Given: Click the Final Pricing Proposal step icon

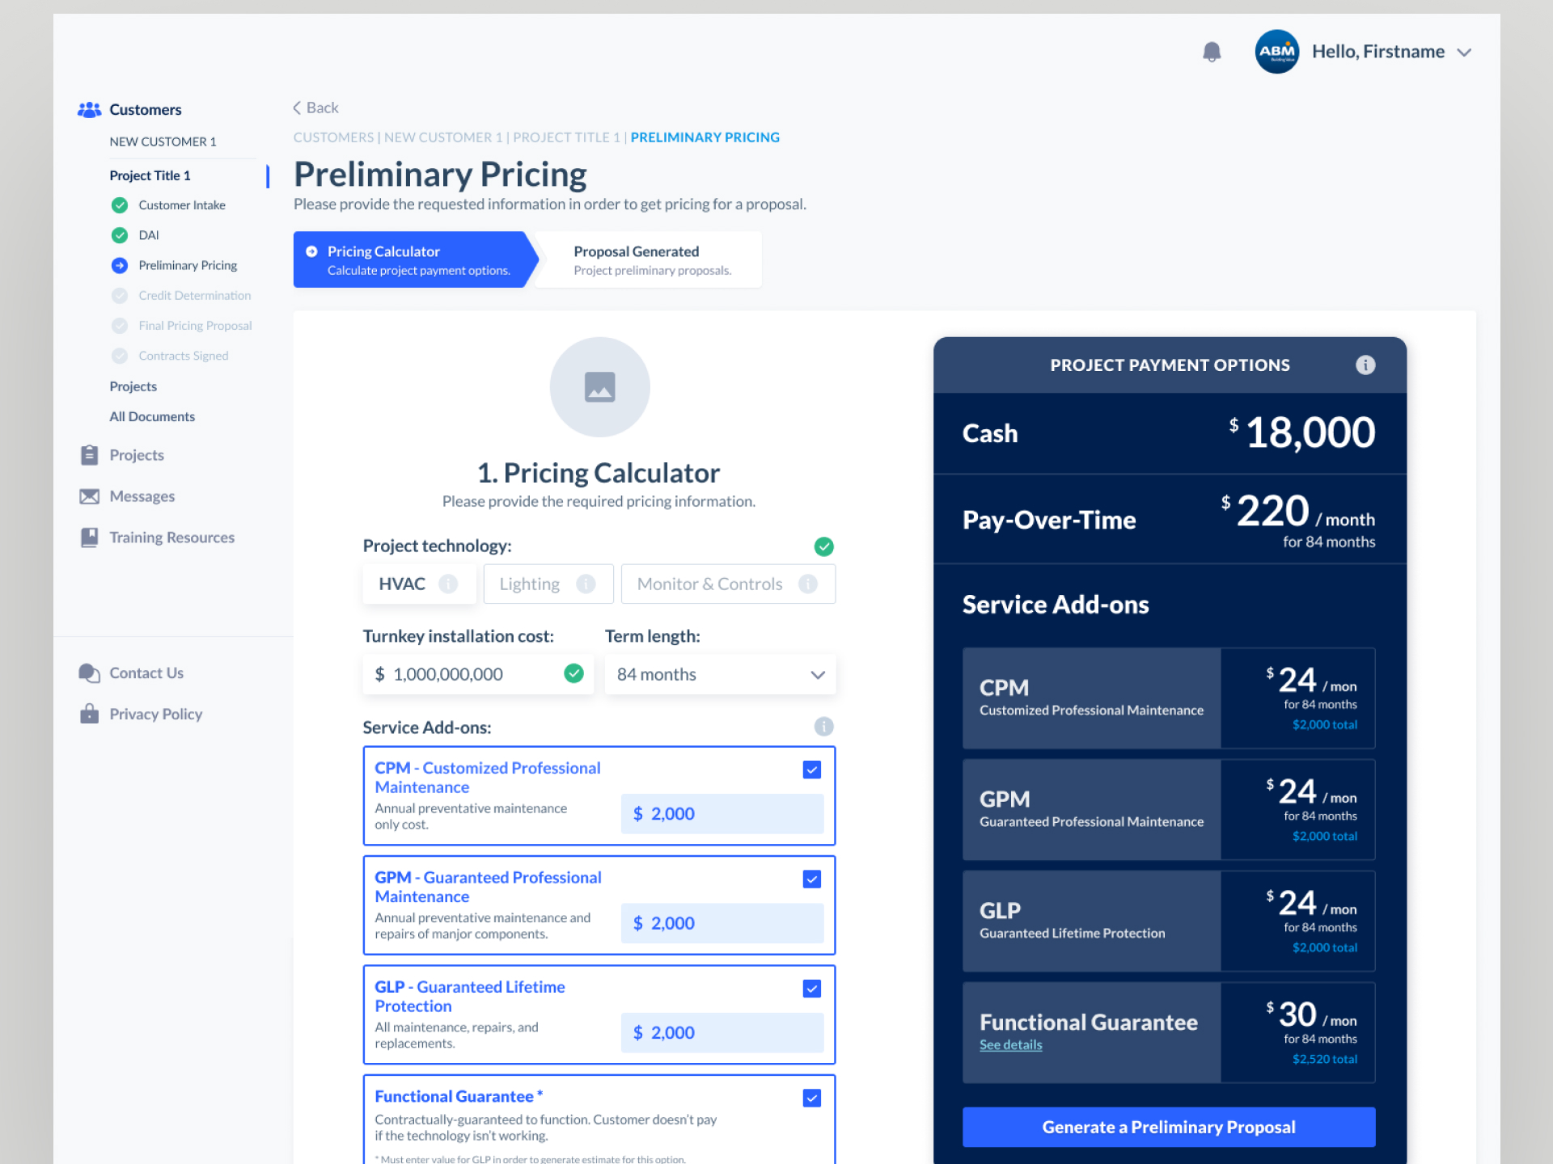Looking at the screenshot, I should (120, 326).
